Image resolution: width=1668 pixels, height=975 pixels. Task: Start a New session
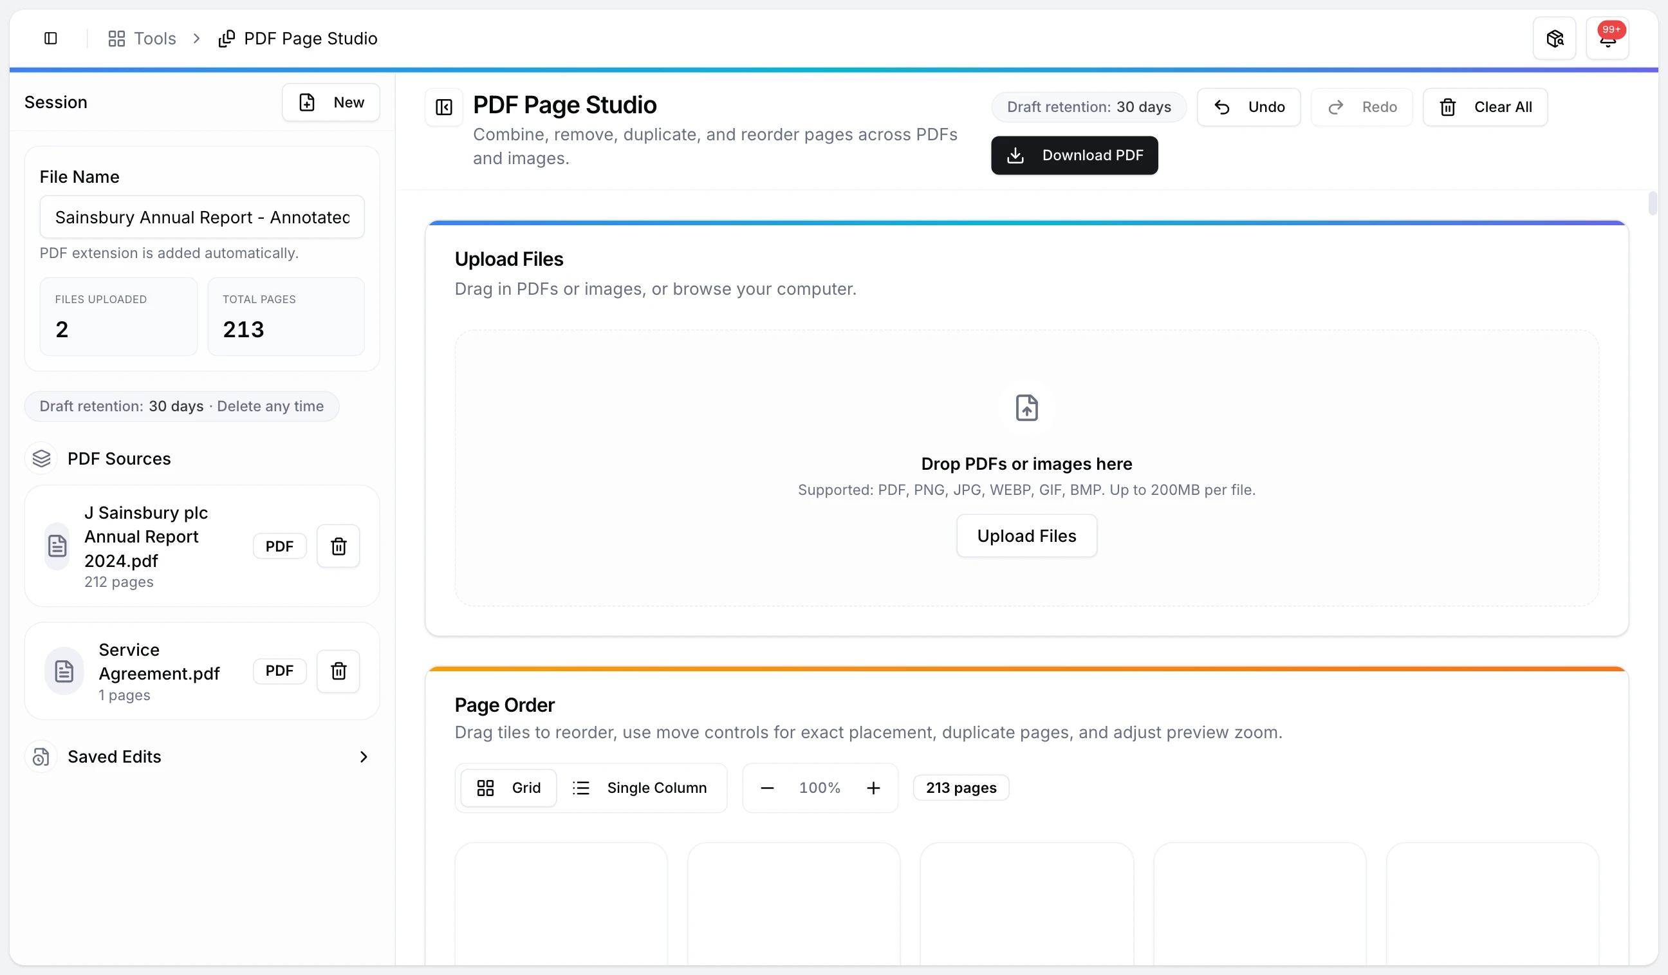click(x=331, y=102)
